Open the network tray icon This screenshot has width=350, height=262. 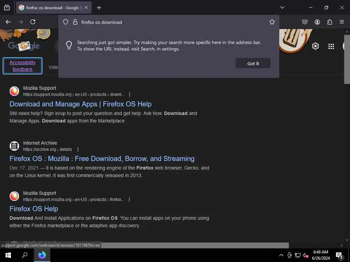[x=298, y=255]
